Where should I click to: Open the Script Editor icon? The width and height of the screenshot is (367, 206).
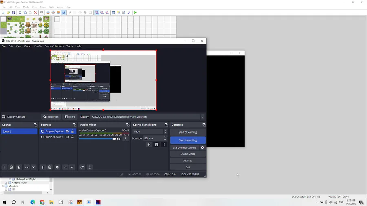pos(124,13)
